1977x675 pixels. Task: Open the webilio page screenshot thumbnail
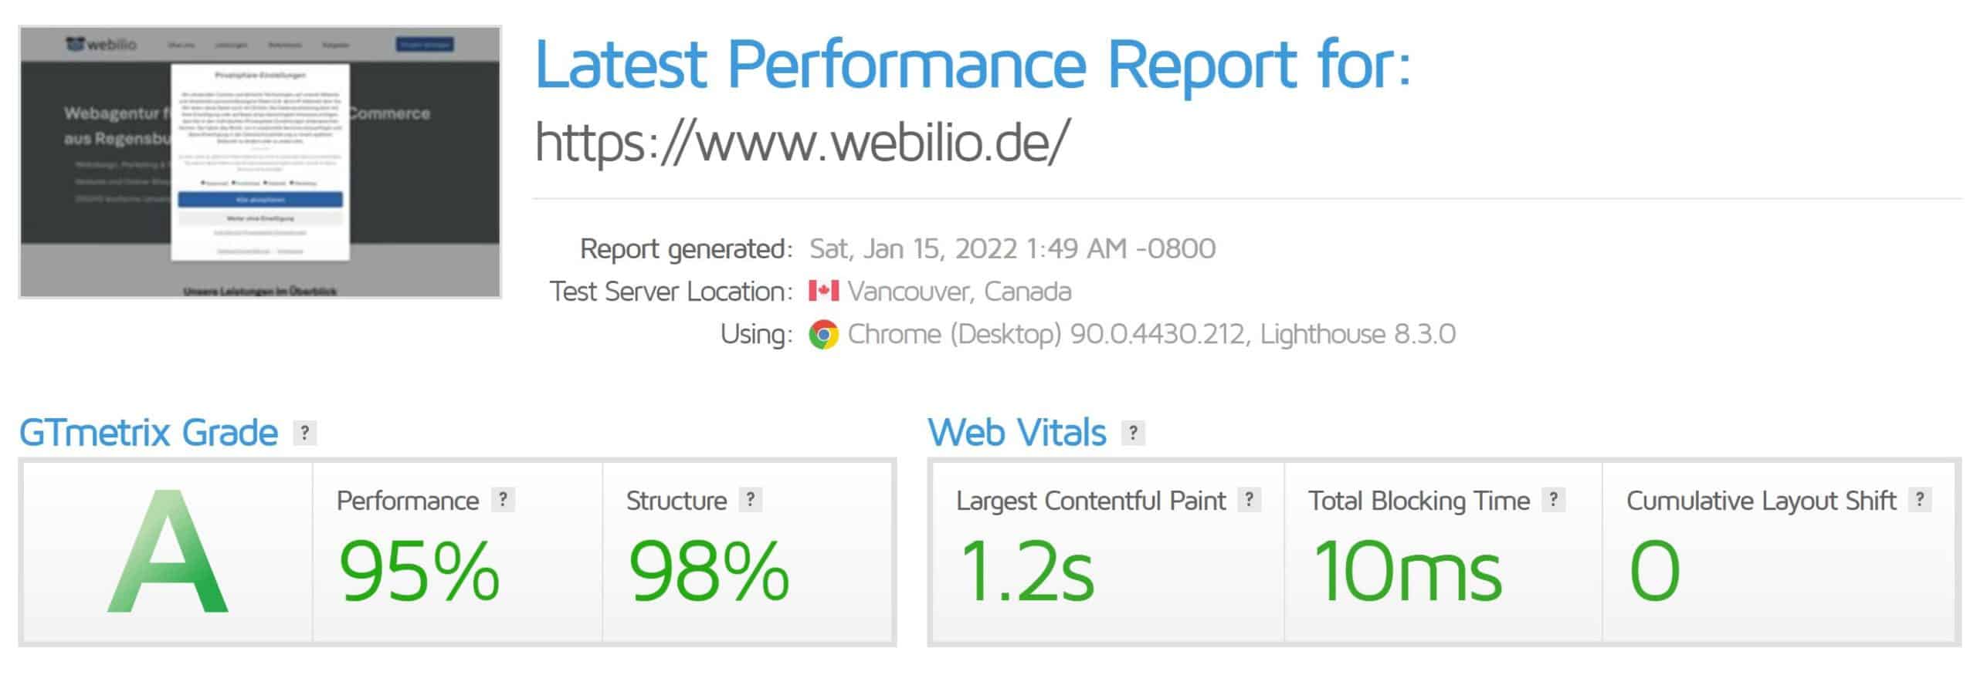pos(260,162)
